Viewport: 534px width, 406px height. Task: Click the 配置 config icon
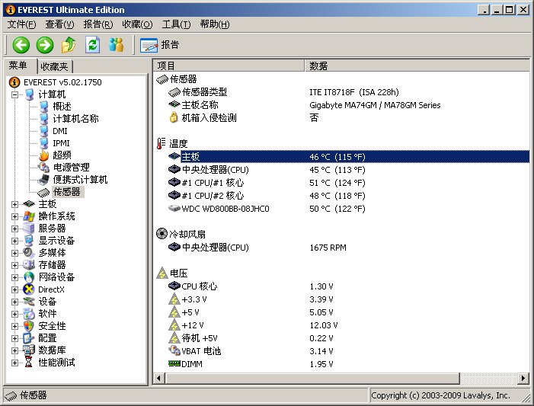(29, 338)
